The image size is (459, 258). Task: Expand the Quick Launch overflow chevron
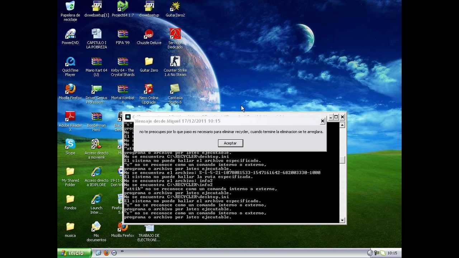pyautogui.click(x=122, y=252)
